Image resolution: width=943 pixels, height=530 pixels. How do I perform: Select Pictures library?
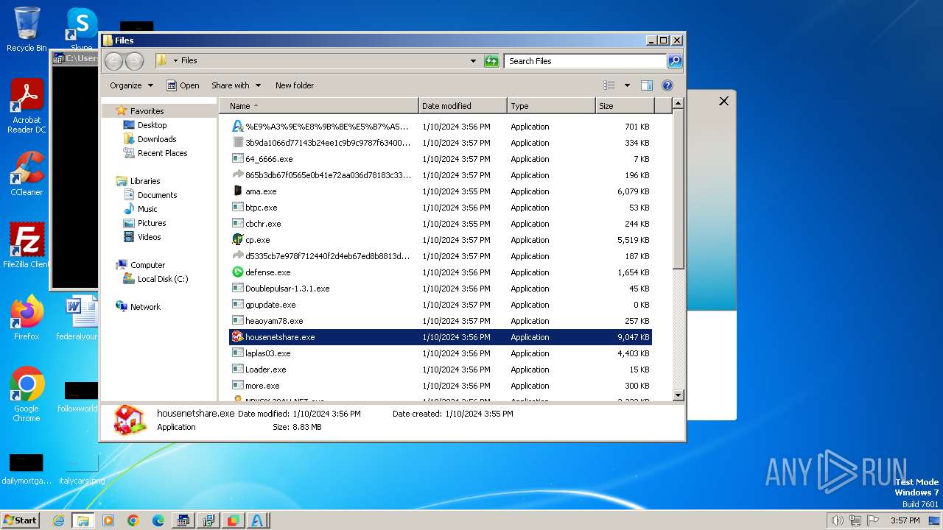tap(152, 223)
